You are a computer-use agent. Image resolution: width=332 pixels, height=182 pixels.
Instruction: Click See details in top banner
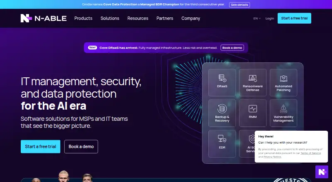pyautogui.click(x=239, y=5)
